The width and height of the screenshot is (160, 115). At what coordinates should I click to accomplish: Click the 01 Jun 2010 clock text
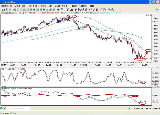(144, 108)
